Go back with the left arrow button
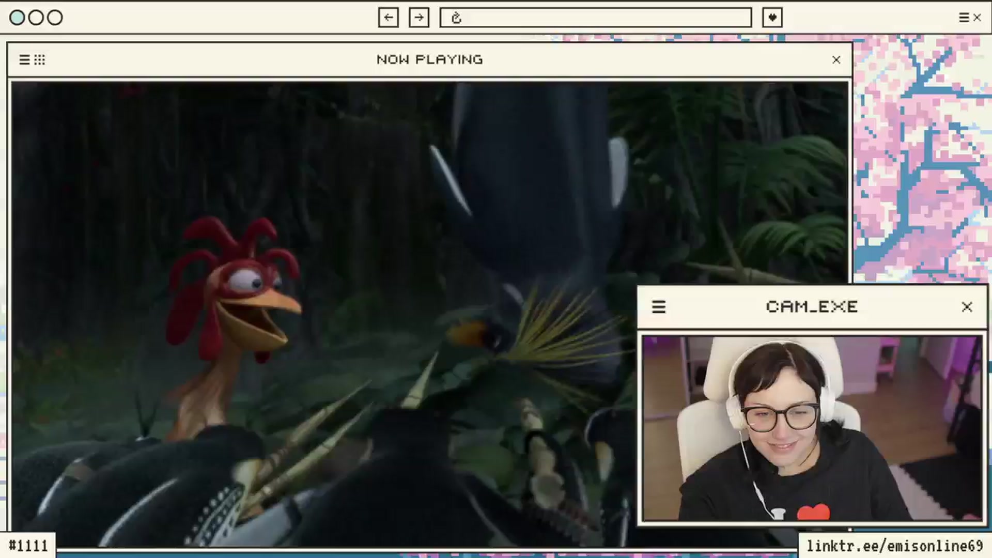This screenshot has width=992, height=558. click(388, 18)
